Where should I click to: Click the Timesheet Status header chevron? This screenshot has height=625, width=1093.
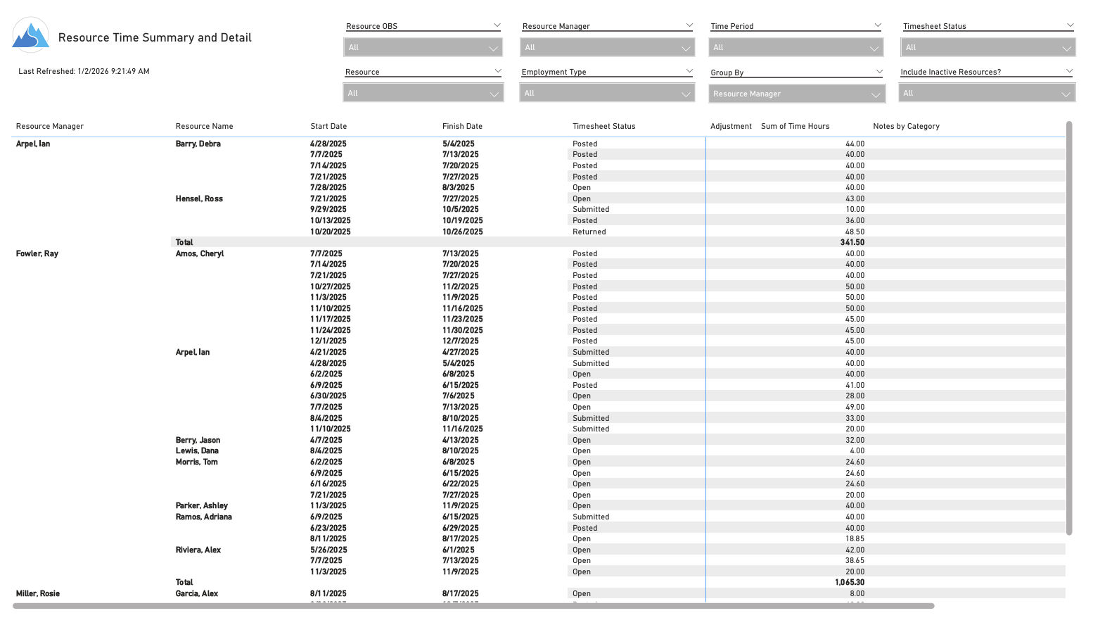click(1070, 25)
